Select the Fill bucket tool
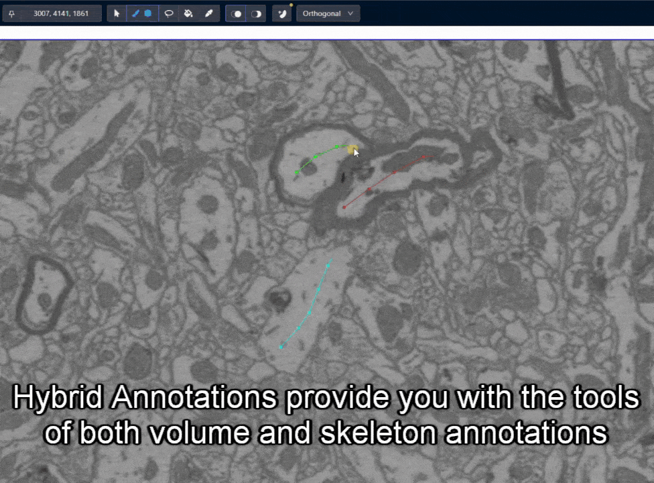Image resolution: width=654 pixels, height=483 pixels. pos(188,14)
